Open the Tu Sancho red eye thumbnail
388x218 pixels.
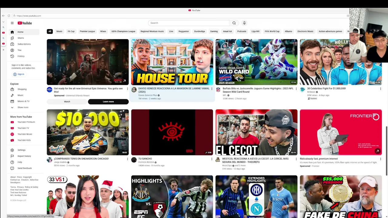click(x=172, y=132)
